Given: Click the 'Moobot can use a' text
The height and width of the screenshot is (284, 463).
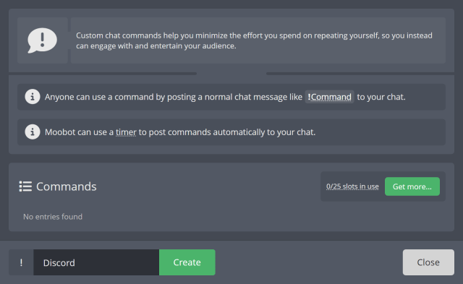Looking at the screenshot, I should [79, 132].
